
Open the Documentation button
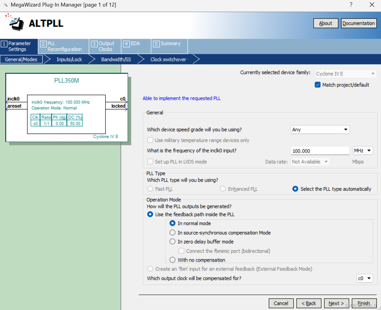point(359,23)
